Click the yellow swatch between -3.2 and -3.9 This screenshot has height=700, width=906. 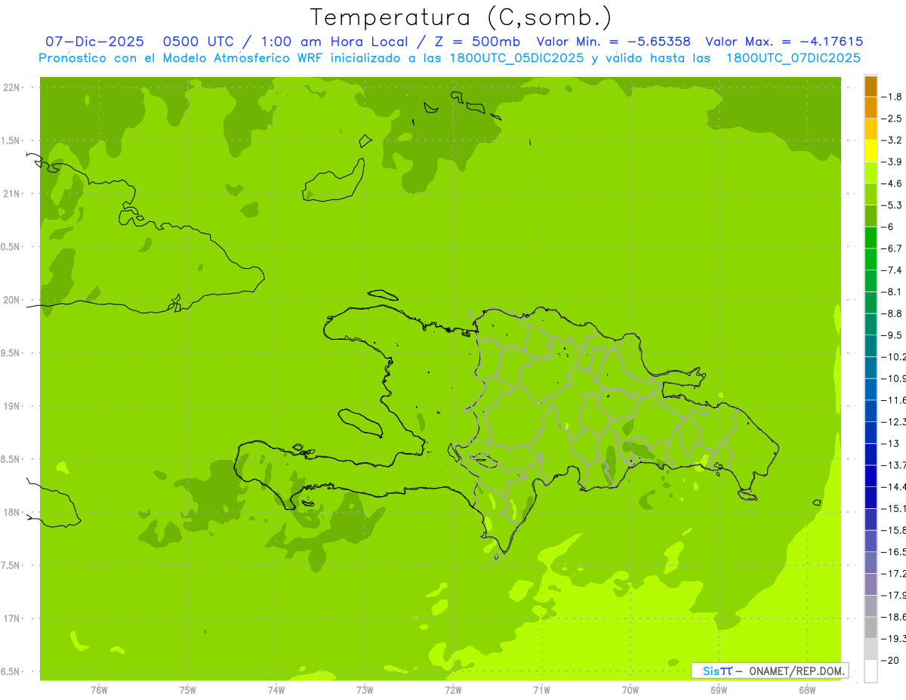[x=871, y=151]
